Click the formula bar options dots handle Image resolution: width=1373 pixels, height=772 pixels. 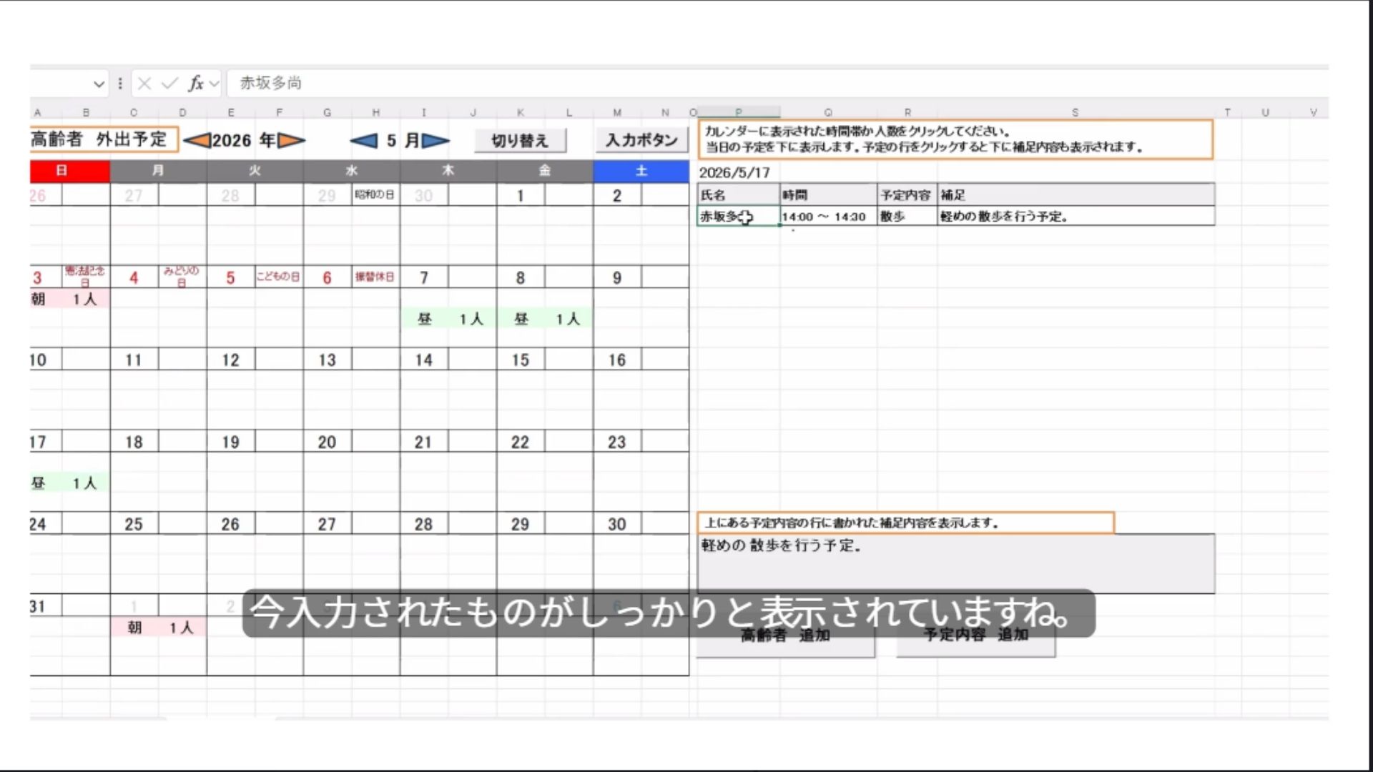(x=120, y=84)
